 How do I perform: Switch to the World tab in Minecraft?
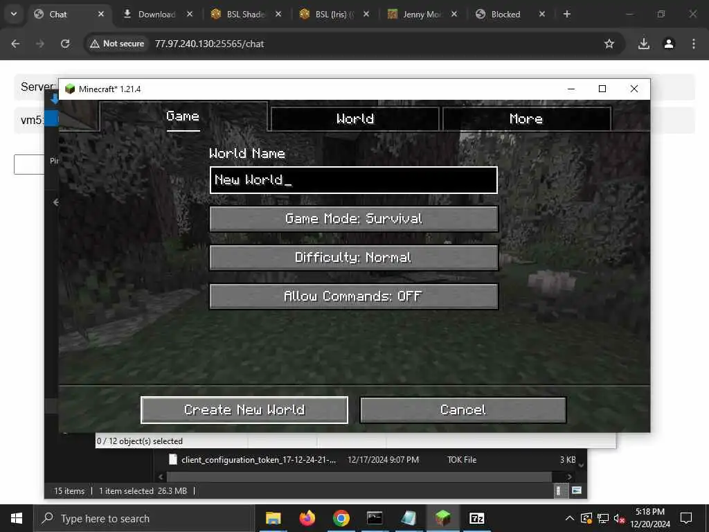[355, 119]
